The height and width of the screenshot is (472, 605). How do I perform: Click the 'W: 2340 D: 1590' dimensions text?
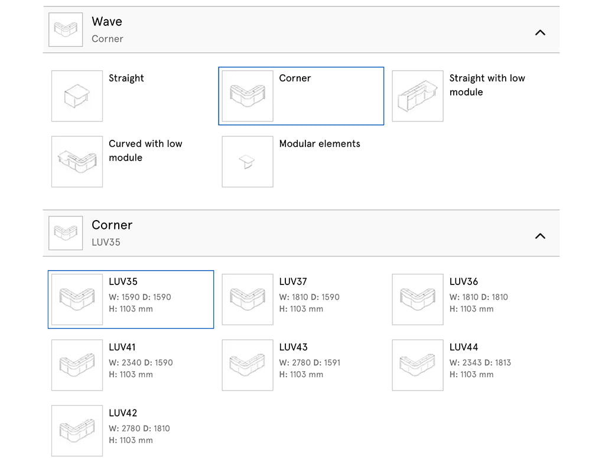pyautogui.click(x=141, y=363)
